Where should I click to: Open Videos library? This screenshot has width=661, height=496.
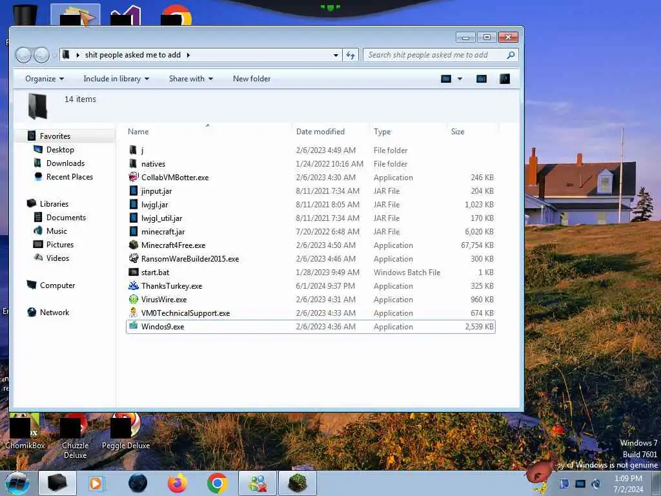click(x=57, y=258)
